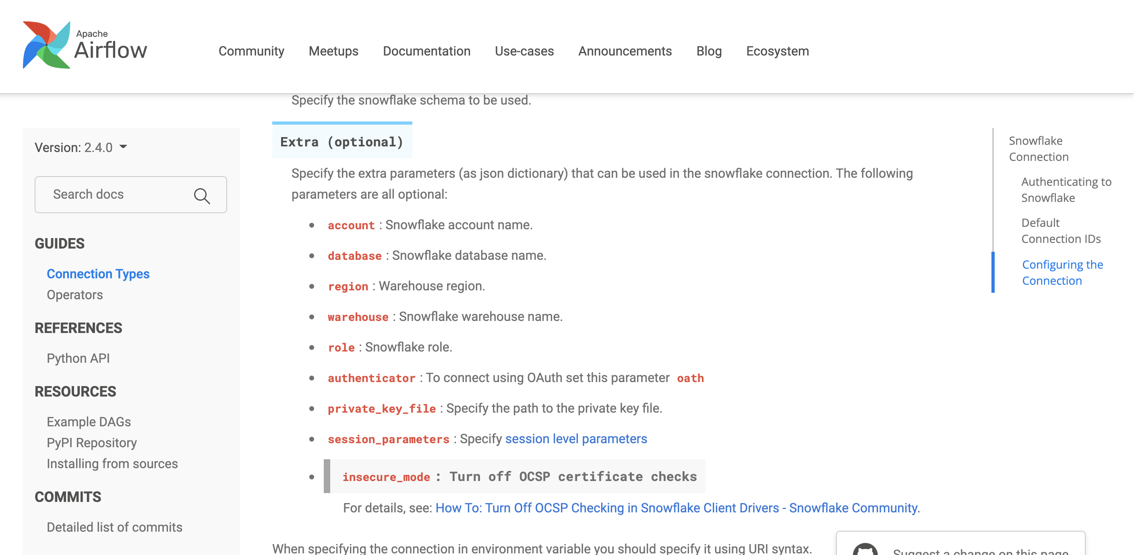Viewport: 1134px width, 555px height.
Task: Open the Blog nav link
Action: (708, 51)
